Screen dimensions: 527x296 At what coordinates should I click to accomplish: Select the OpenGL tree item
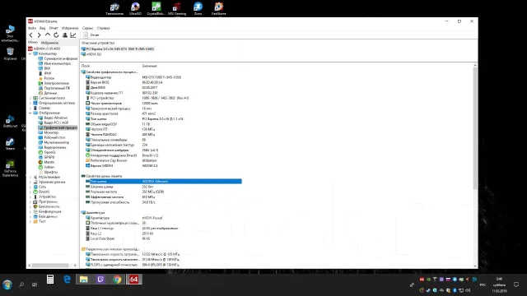47,152
